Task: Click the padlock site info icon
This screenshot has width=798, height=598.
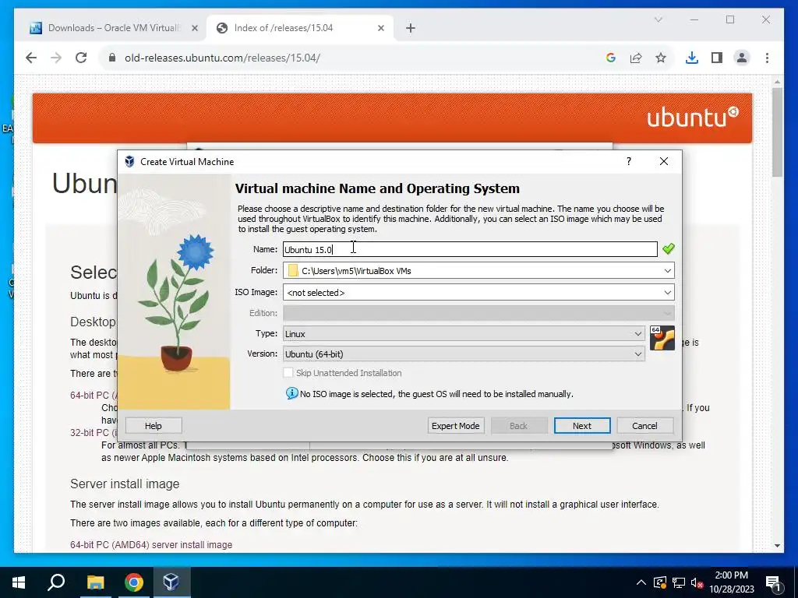Action: [112, 58]
